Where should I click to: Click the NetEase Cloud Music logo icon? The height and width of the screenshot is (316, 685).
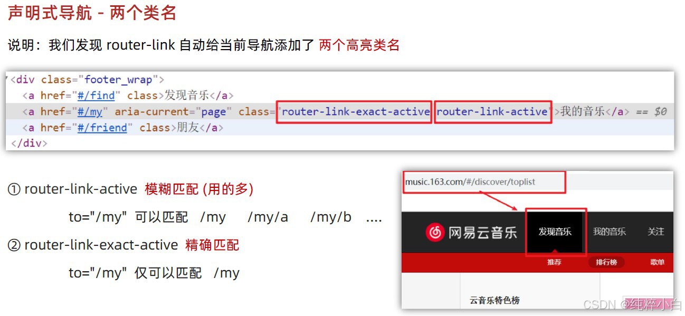[x=435, y=232]
